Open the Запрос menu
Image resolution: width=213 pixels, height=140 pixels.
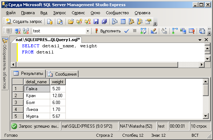[60, 13]
